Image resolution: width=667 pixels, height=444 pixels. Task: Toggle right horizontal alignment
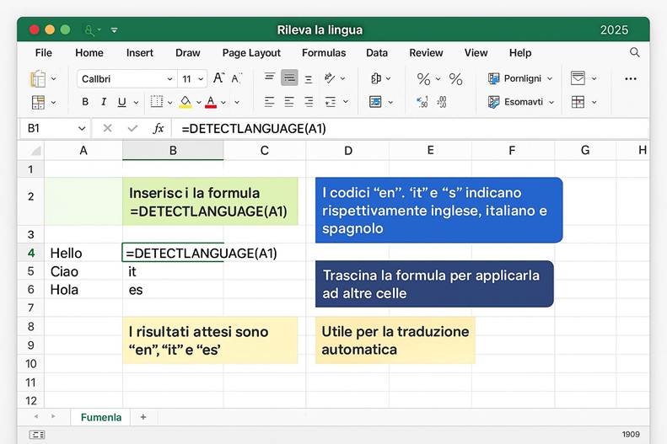point(309,102)
